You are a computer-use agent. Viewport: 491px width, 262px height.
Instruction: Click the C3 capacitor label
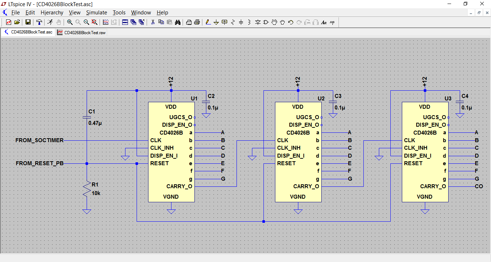click(338, 96)
